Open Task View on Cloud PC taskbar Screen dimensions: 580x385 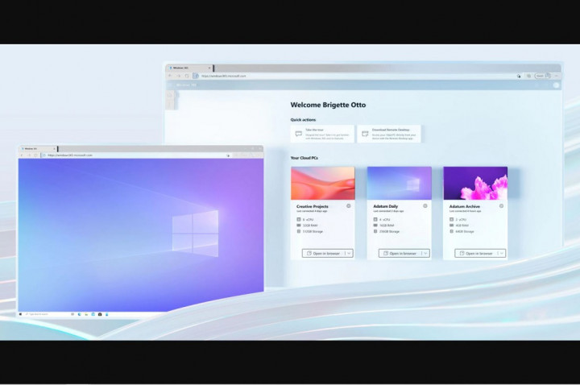(x=72, y=314)
